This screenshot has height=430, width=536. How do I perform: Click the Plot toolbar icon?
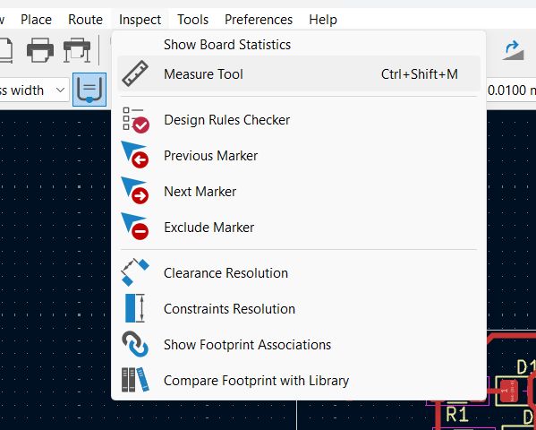point(77,50)
